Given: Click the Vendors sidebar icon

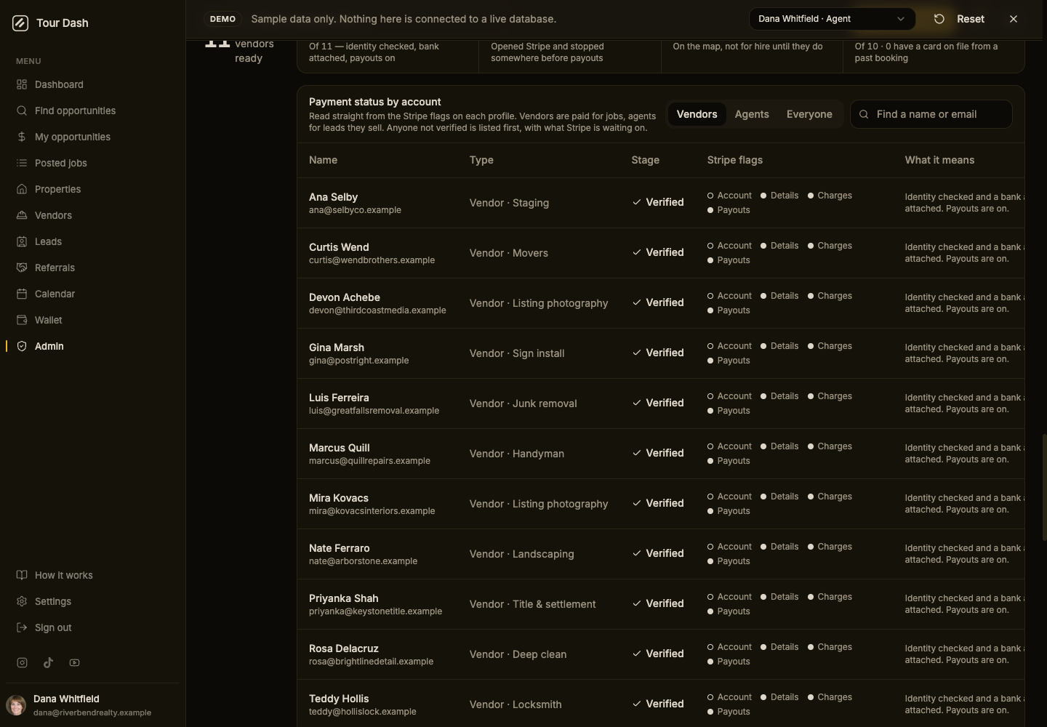Looking at the screenshot, I should pos(22,216).
